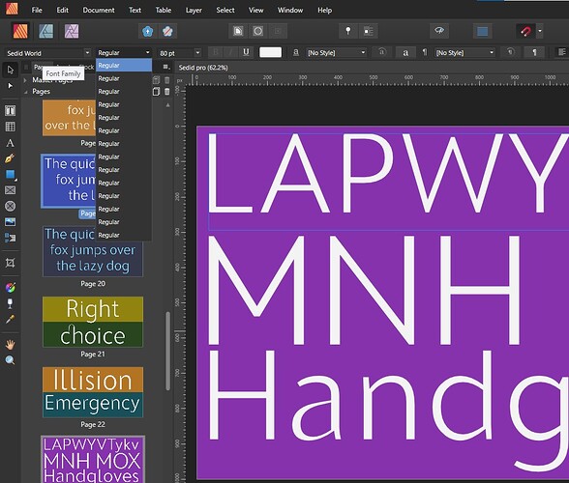Image resolution: width=569 pixels, height=483 pixels.
Task: Switch to the Publisher persona icon
Action: [20, 31]
